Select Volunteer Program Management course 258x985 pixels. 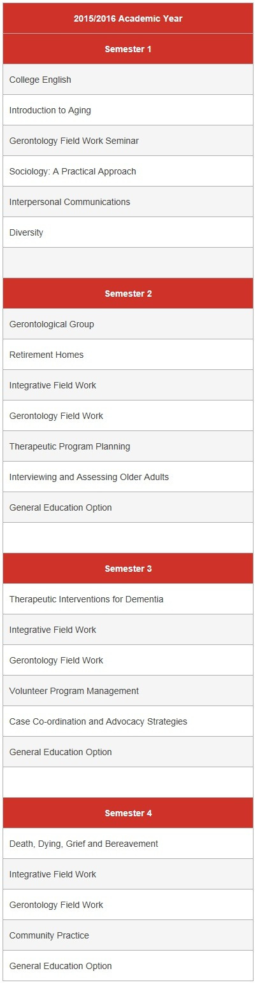(128, 691)
